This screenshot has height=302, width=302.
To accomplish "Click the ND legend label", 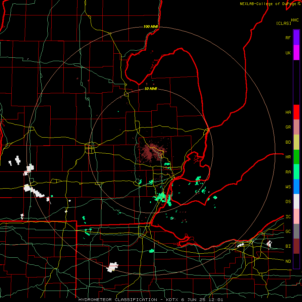I will [x=288, y=261].
